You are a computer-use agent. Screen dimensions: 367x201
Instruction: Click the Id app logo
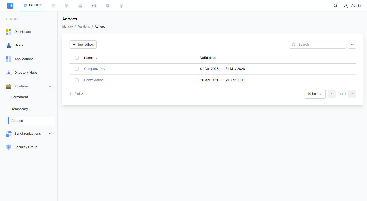click(10, 6)
